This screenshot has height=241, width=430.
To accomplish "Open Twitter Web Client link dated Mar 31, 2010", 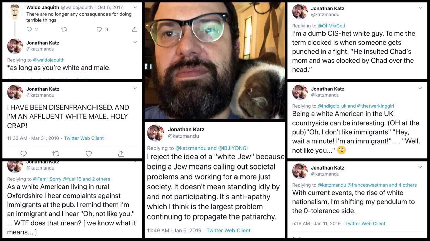I will point(84,138).
